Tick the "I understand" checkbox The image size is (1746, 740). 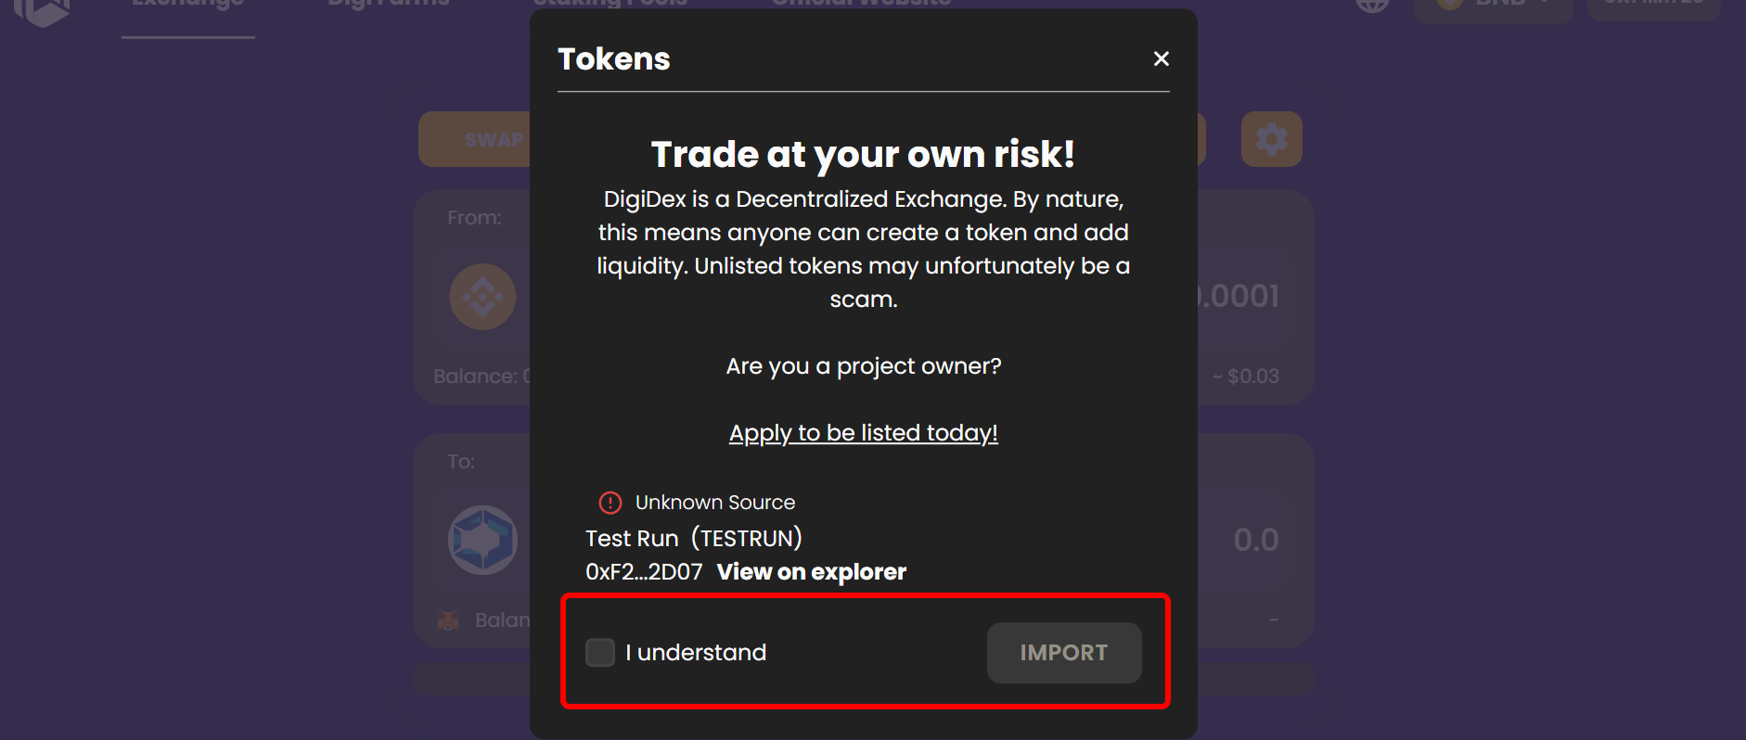tap(600, 652)
